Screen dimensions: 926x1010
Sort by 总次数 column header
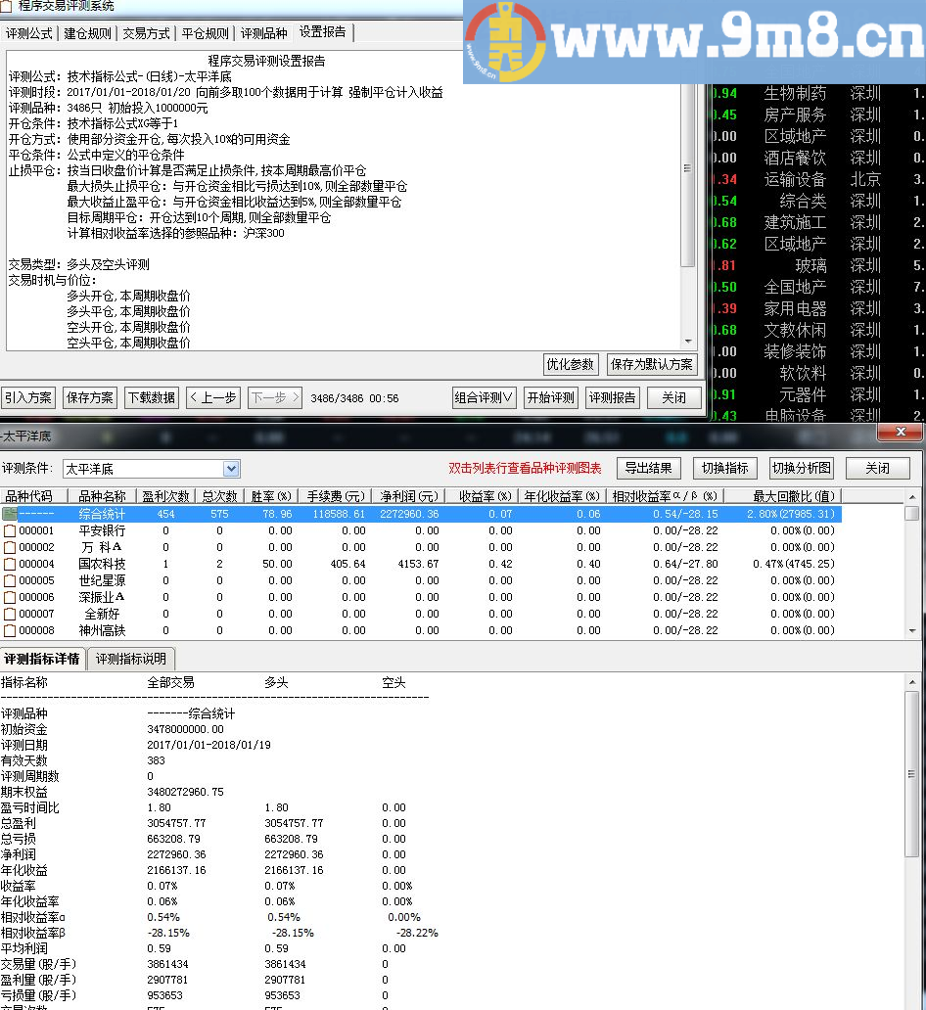pyautogui.click(x=219, y=496)
